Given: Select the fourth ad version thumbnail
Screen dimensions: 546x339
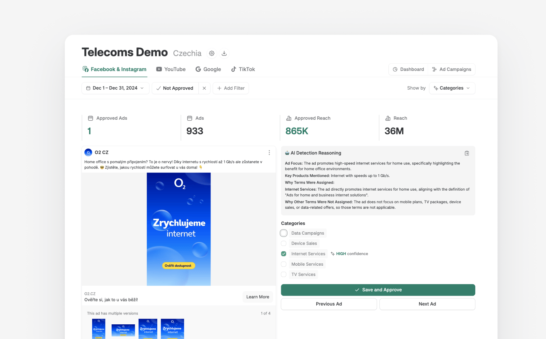Looking at the screenshot, I should coord(172,329).
